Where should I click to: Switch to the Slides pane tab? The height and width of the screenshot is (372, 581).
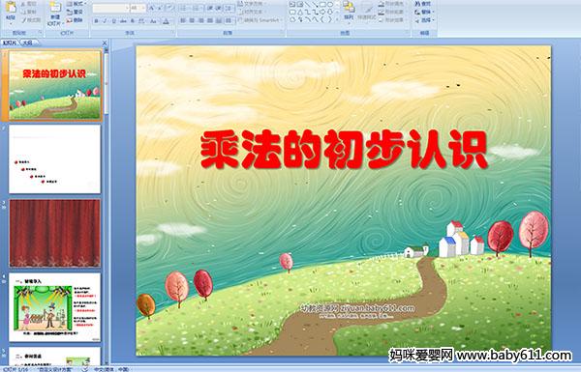[x=10, y=43]
